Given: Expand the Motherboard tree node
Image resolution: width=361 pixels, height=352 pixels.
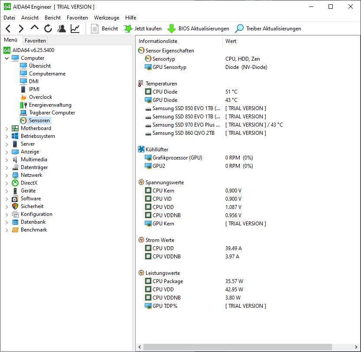Looking at the screenshot, I should point(7,129).
